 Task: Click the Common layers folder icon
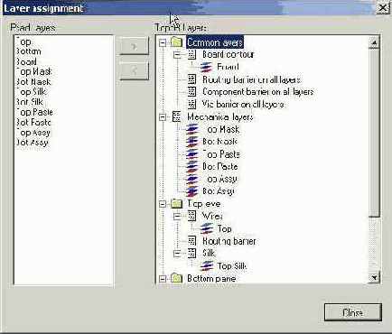click(176, 42)
